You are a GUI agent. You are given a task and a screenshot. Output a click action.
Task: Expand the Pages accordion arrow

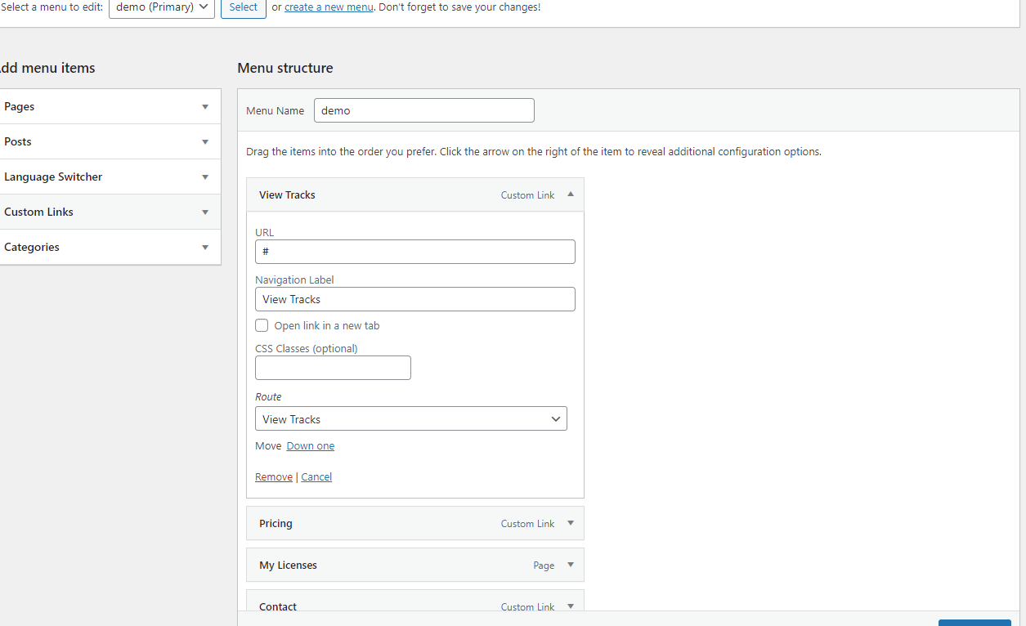point(205,107)
